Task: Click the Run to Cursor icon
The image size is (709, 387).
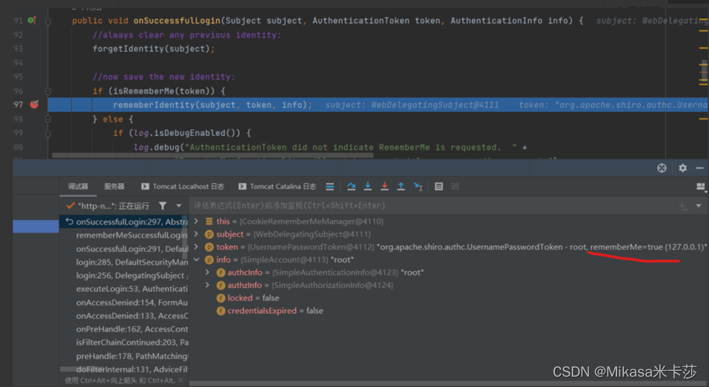Action: coord(418,187)
